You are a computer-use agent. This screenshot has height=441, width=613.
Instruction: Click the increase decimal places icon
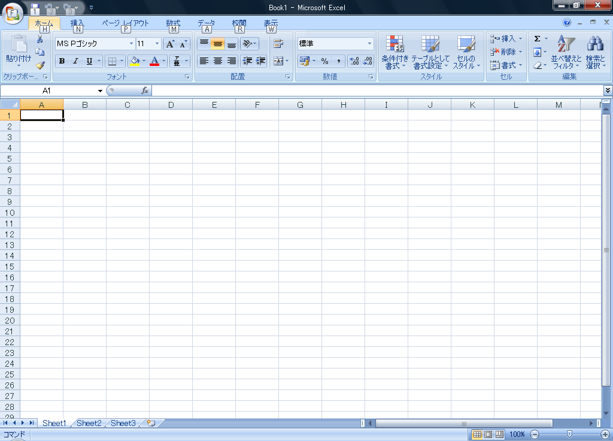click(x=354, y=61)
